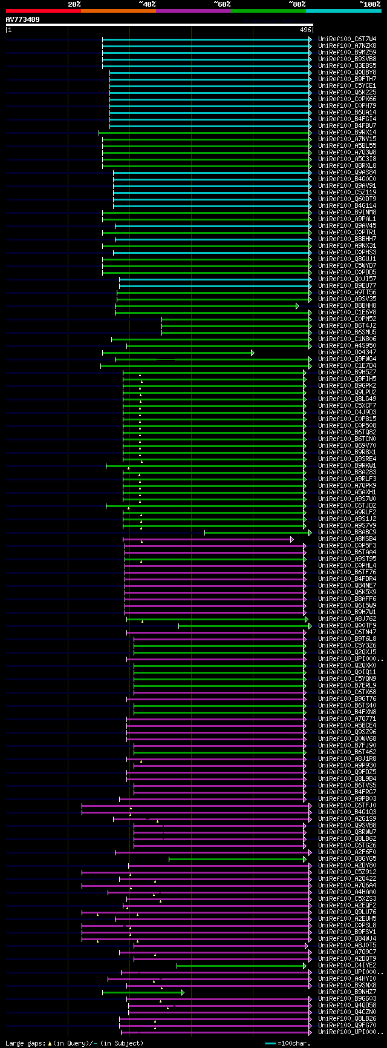This screenshot has height=1048, width=387.
Task: Click the white query sequence bar
Action: point(160,25)
